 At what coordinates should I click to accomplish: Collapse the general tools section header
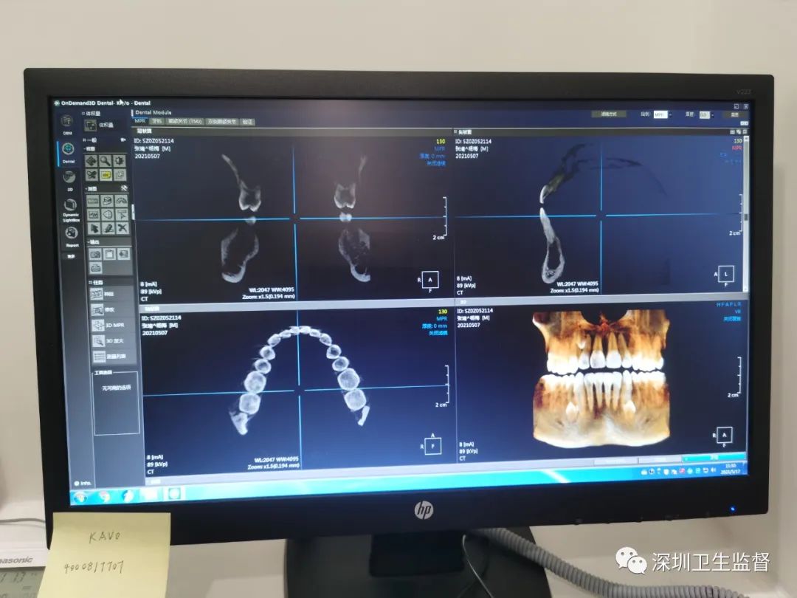coord(90,140)
